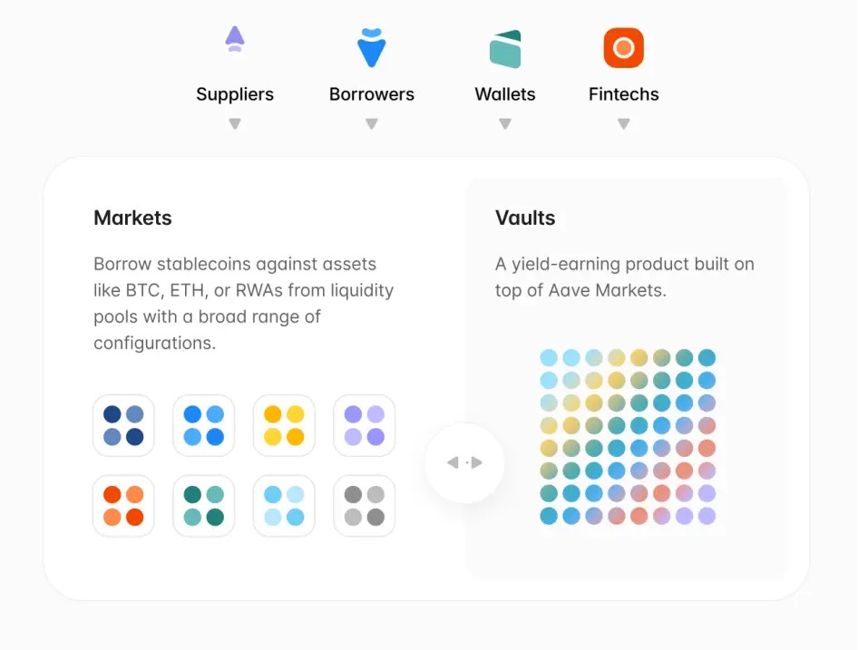Image resolution: width=858 pixels, height=650 pixels.
Task: Select the bright blue dots market tile
Action: pyautogui.click(x=203, y=426)
